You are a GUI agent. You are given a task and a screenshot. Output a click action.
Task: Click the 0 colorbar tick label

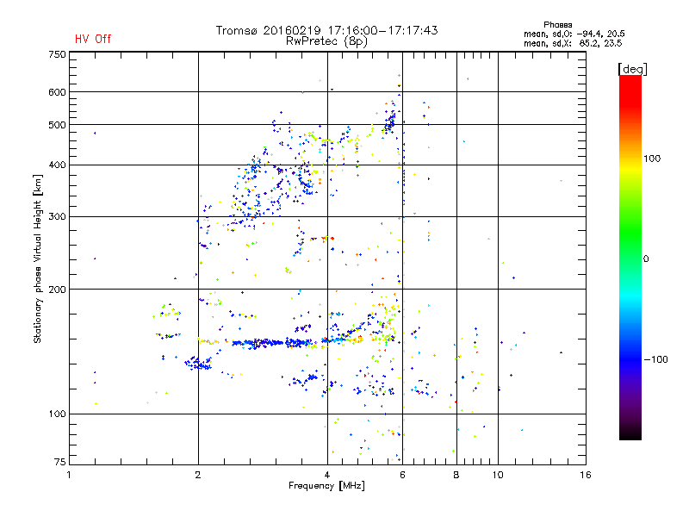click(645, 259)
